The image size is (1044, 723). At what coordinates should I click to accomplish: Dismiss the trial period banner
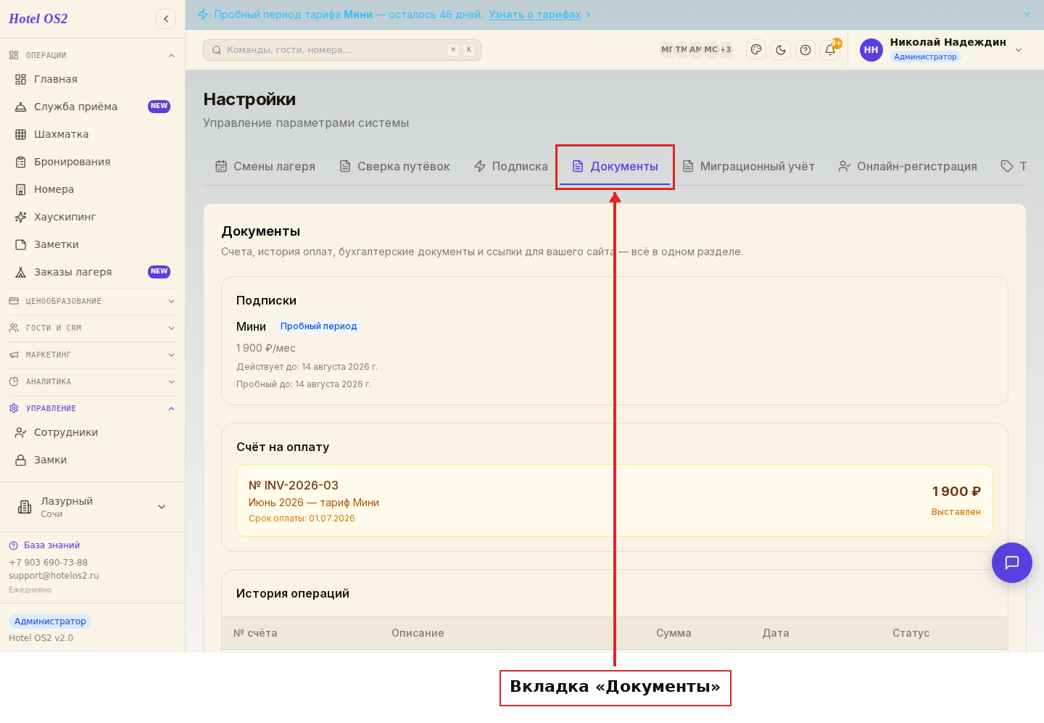1027,15
